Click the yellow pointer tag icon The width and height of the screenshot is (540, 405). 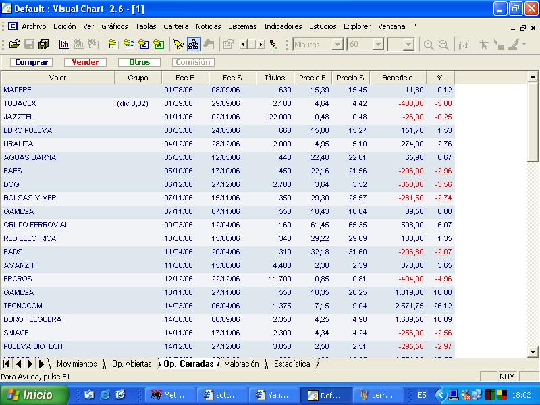(178, 45)
